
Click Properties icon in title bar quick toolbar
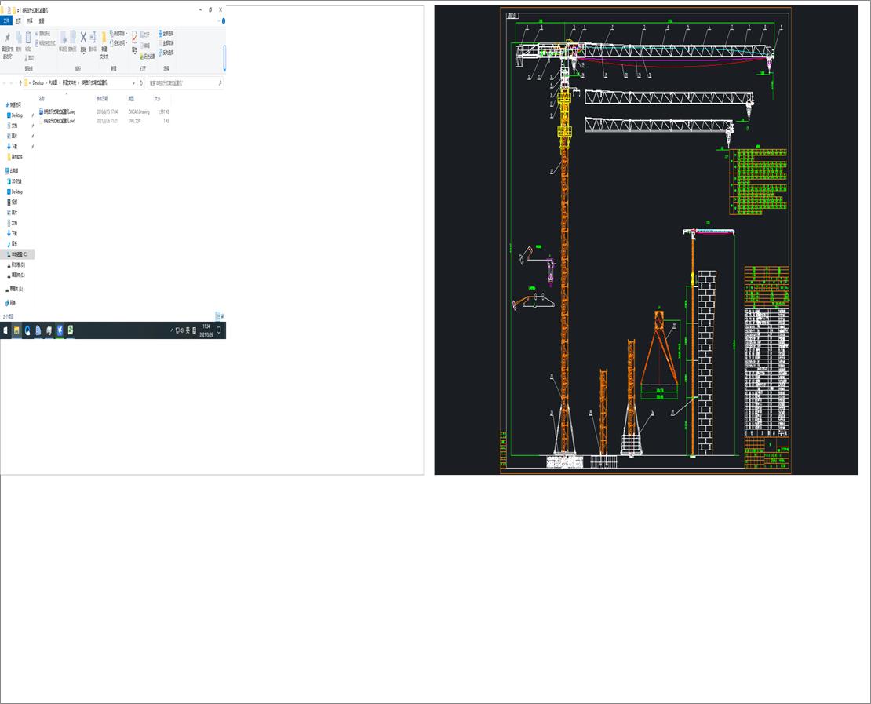9,10
